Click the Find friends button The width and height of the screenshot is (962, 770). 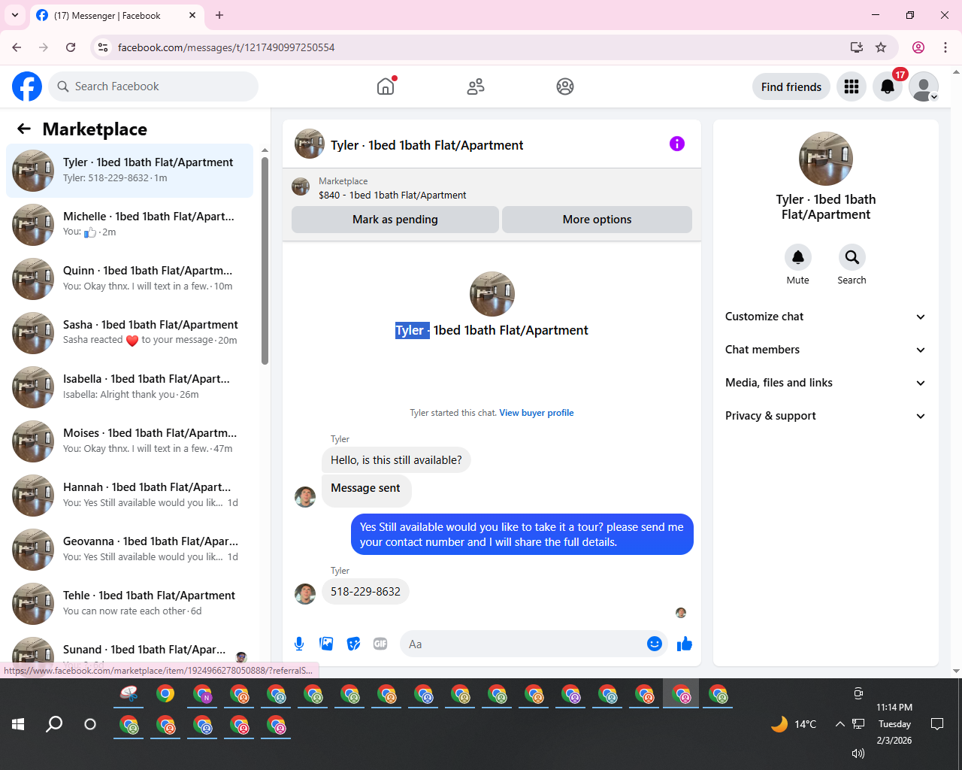pos(791,86)
